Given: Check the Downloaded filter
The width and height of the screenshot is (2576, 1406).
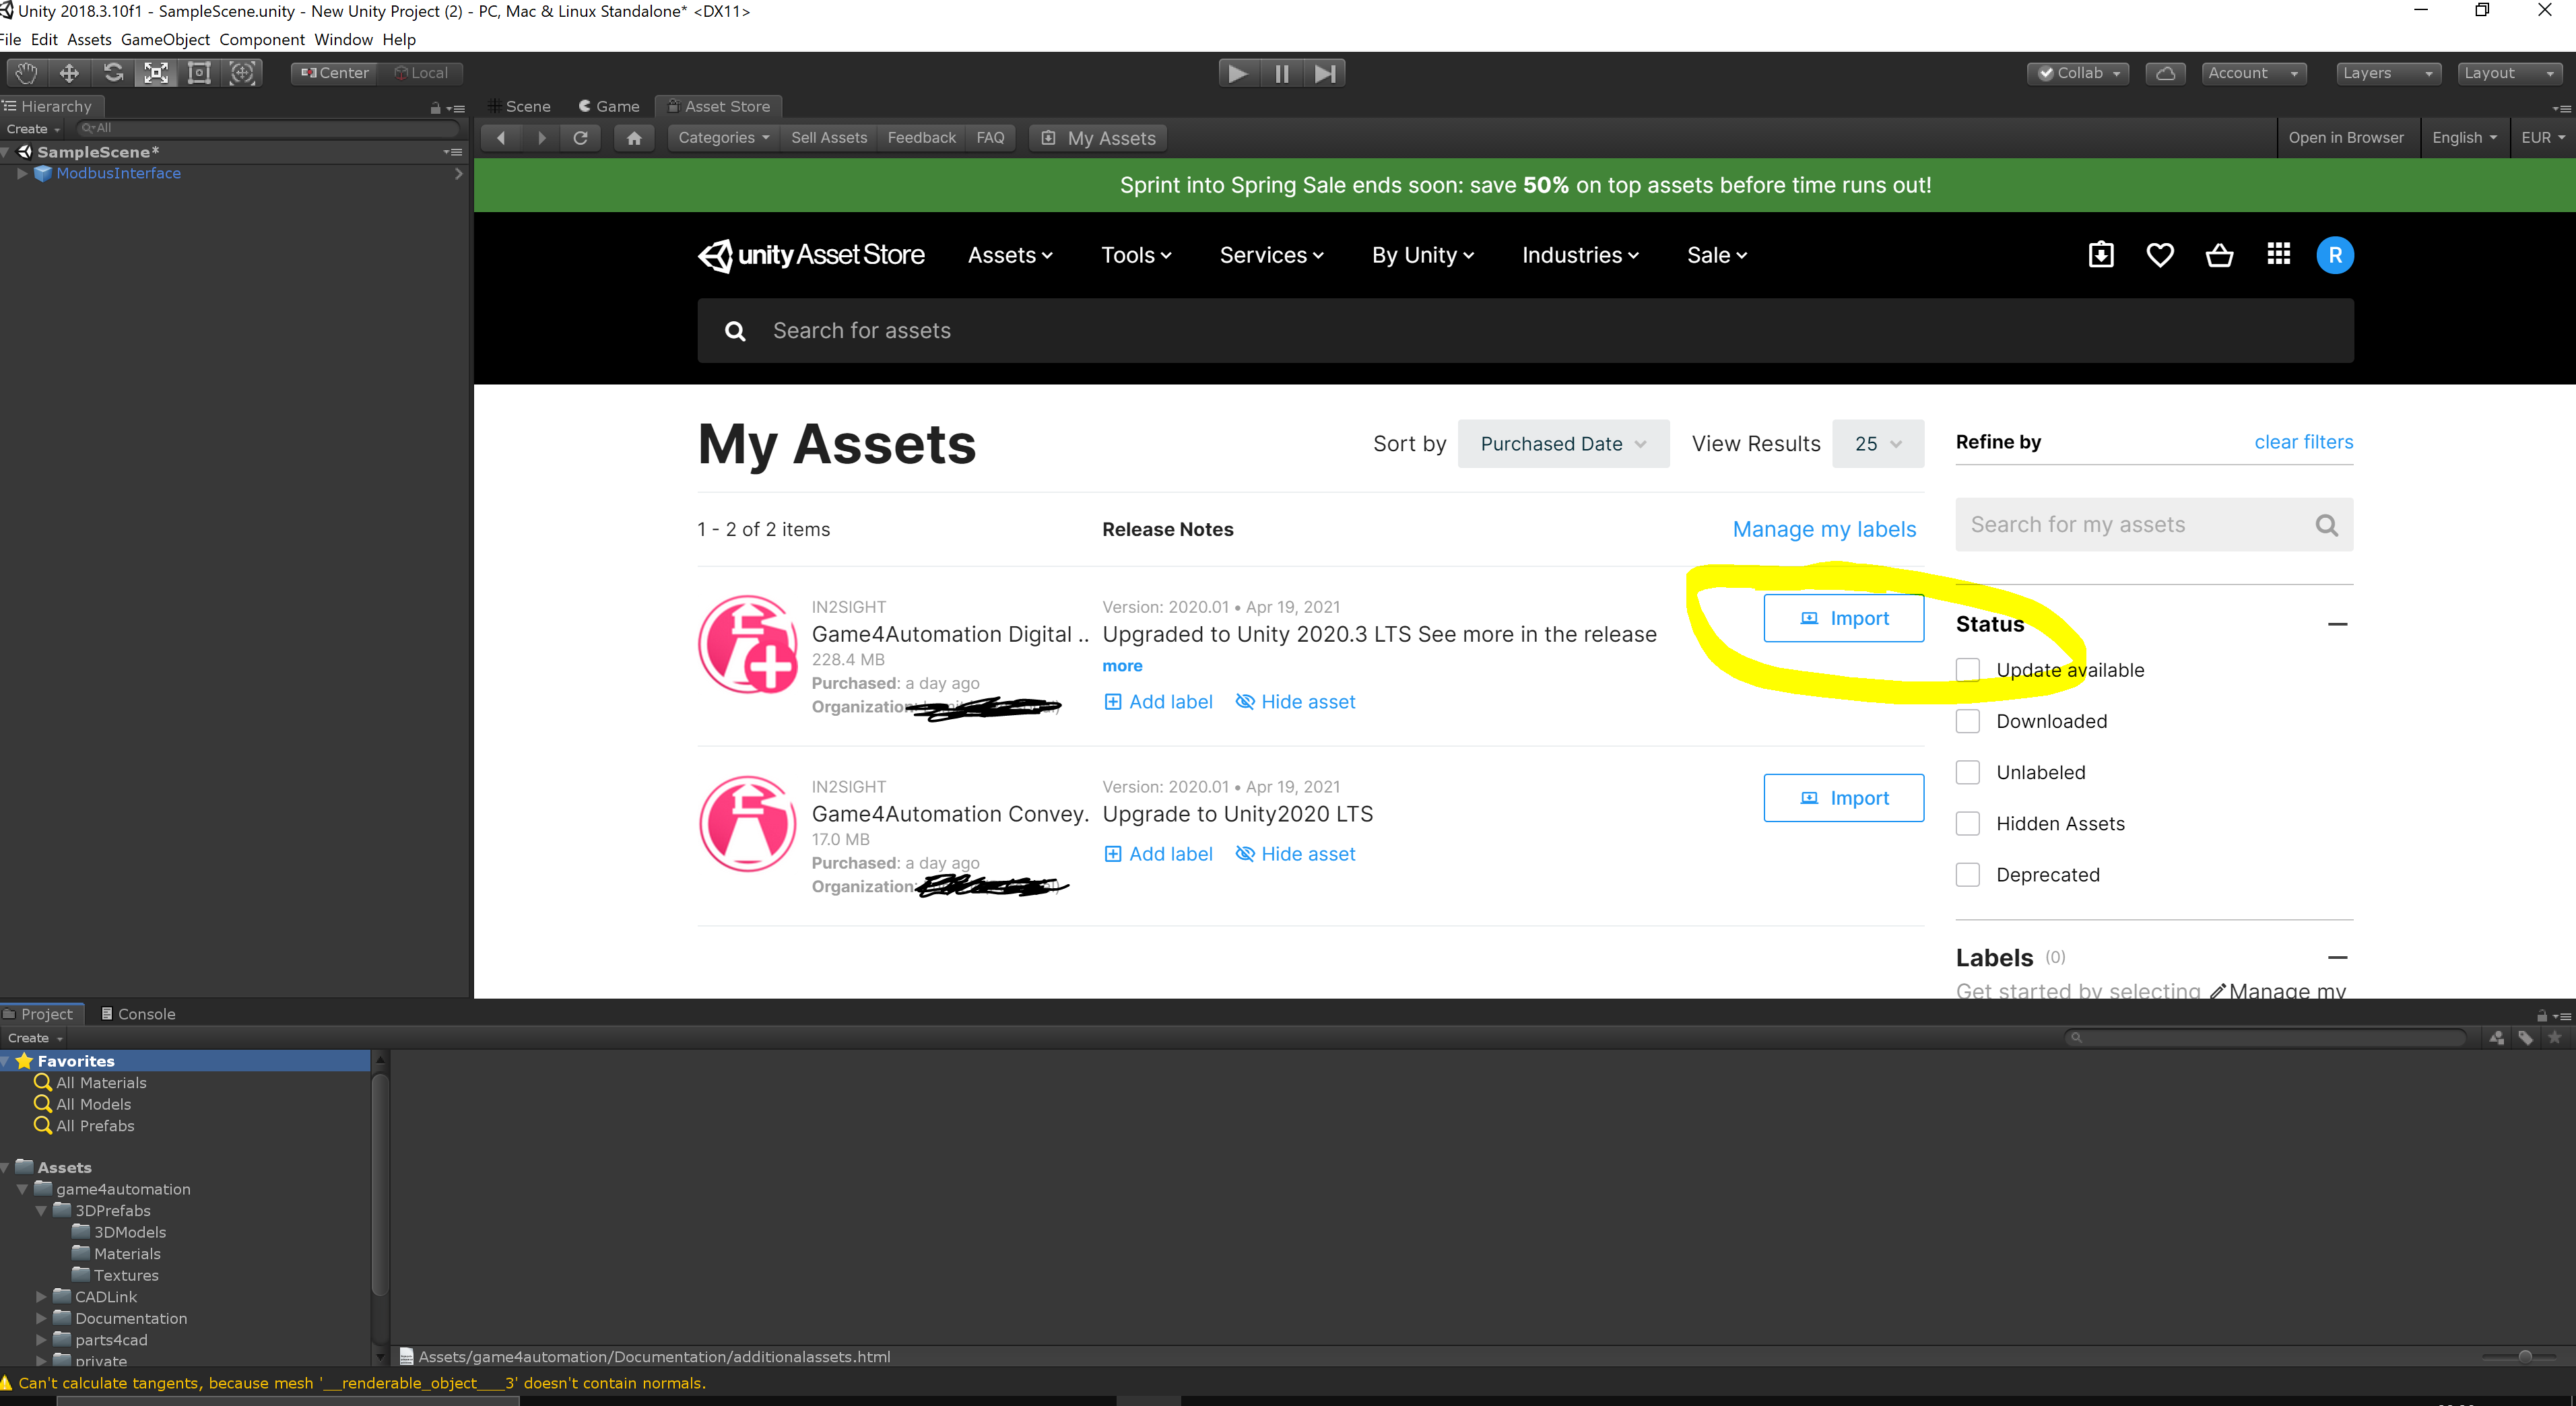Looking at the screenshot, I should (1967, 721).
